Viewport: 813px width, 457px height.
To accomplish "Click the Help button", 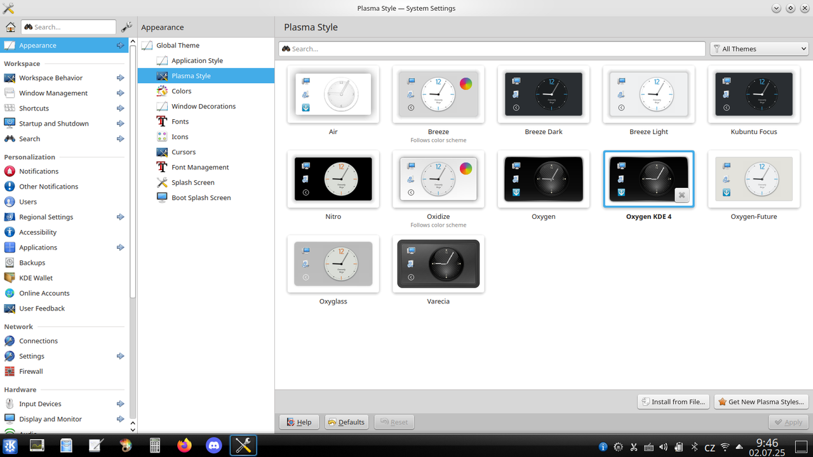I will [299, 422].
